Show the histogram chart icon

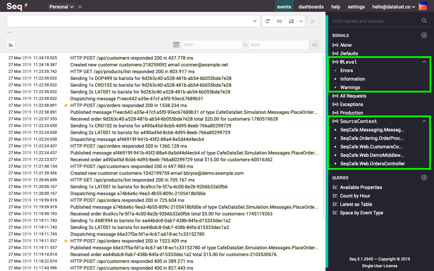(x=11, y=45)
